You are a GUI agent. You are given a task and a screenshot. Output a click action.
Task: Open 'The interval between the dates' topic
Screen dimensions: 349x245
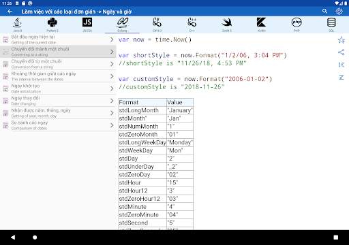58,76
